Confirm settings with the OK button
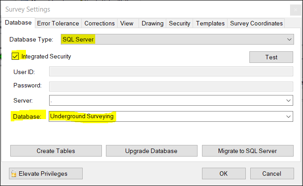Viewport: 303px width, 186px height. click(x=223, y=174)
